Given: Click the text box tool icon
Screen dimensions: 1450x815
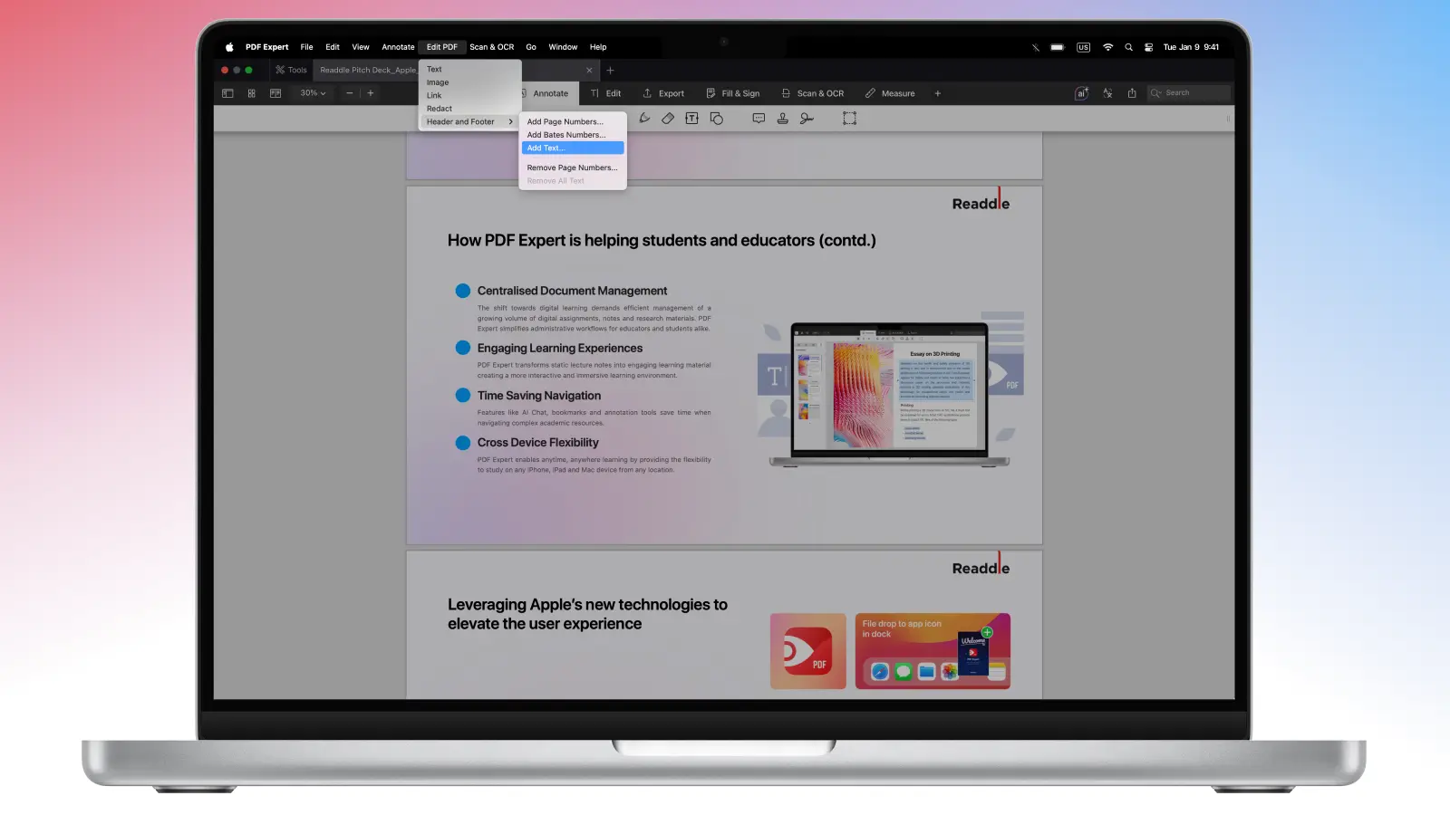Looking at the screenshot, I should click(x=692, y=119).
